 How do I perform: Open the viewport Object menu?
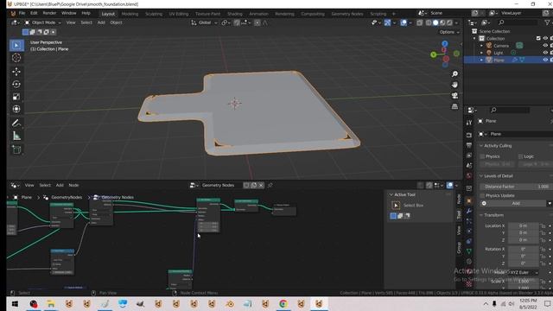click(116, 22)
